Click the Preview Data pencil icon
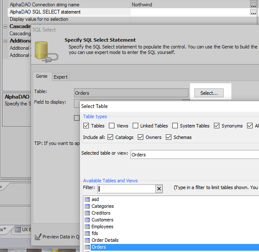 coord(38,237)
